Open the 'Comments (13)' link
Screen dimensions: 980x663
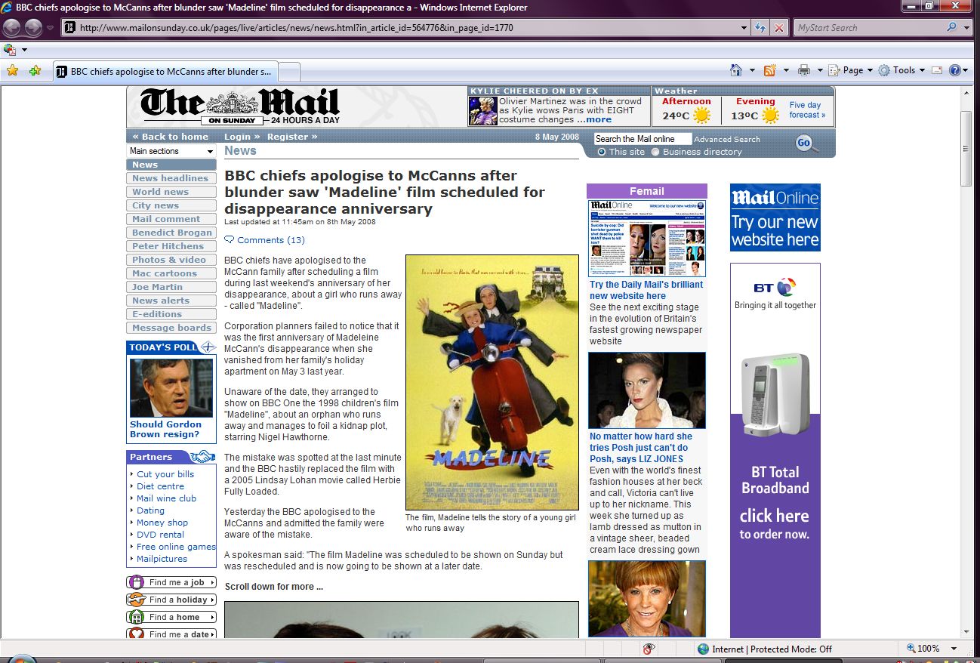[270, 240]
